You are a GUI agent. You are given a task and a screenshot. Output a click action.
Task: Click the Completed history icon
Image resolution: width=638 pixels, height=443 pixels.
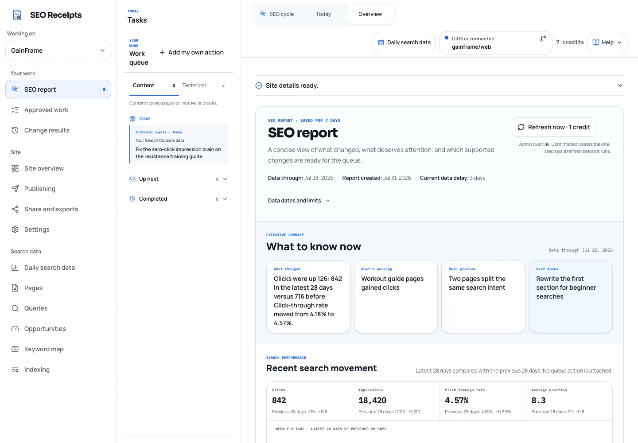pos(132,199)
